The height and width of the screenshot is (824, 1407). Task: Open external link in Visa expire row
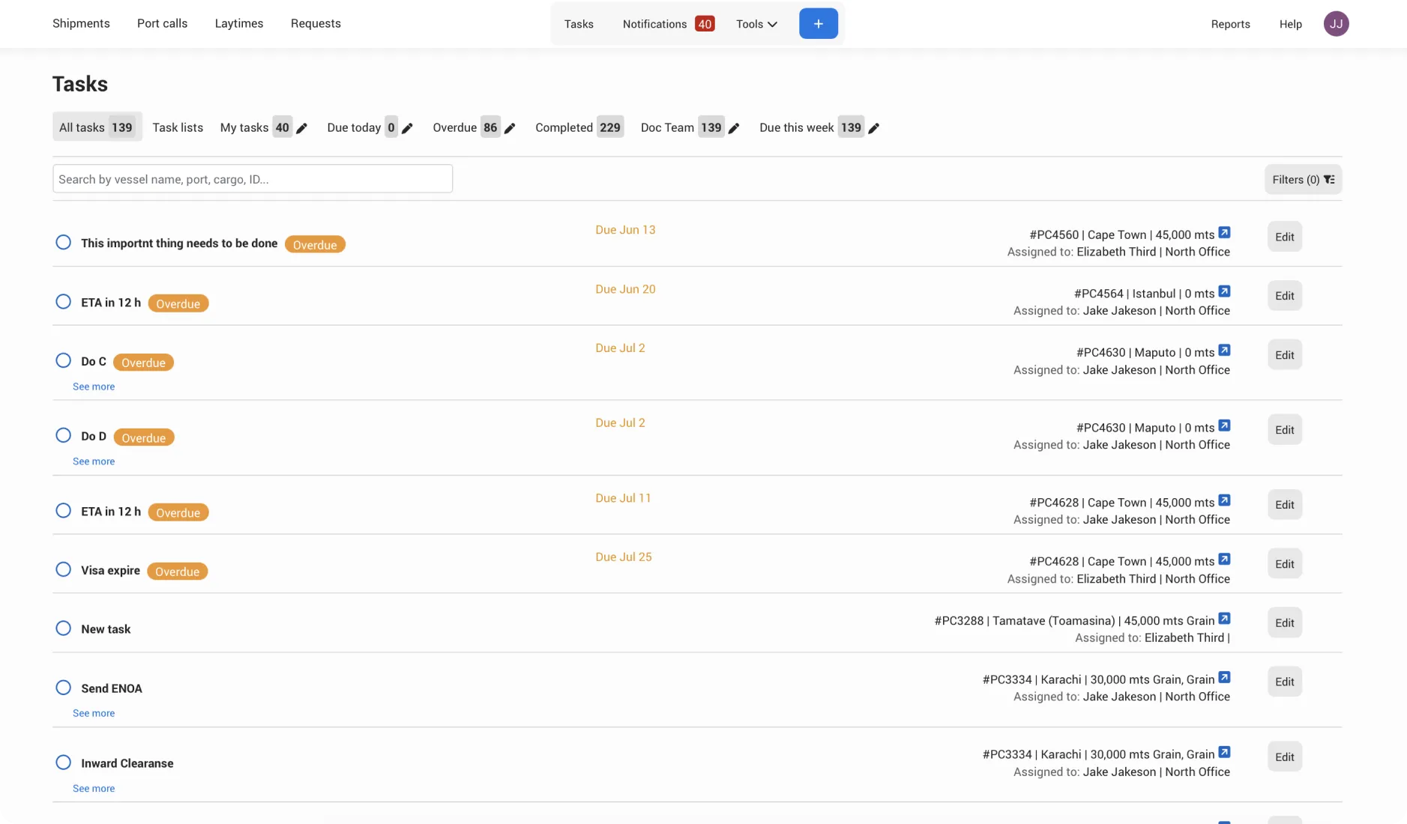[x=1224, y=560]
